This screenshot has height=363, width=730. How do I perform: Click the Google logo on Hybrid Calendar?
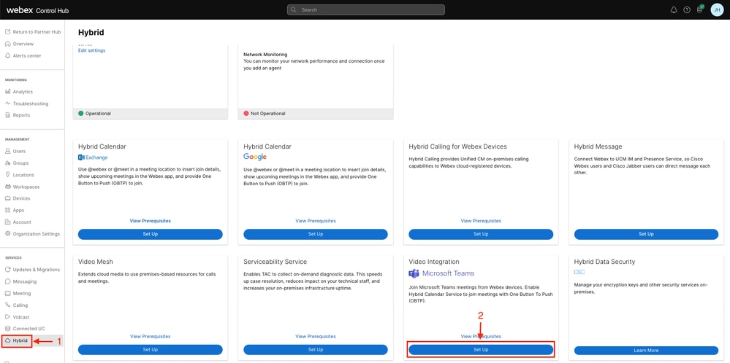(255, 157)
